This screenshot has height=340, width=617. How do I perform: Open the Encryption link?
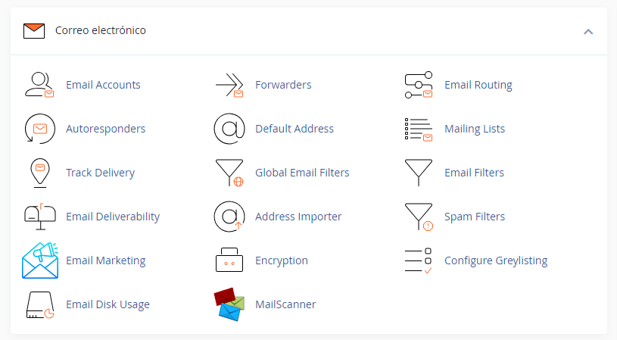pos(282,260)
